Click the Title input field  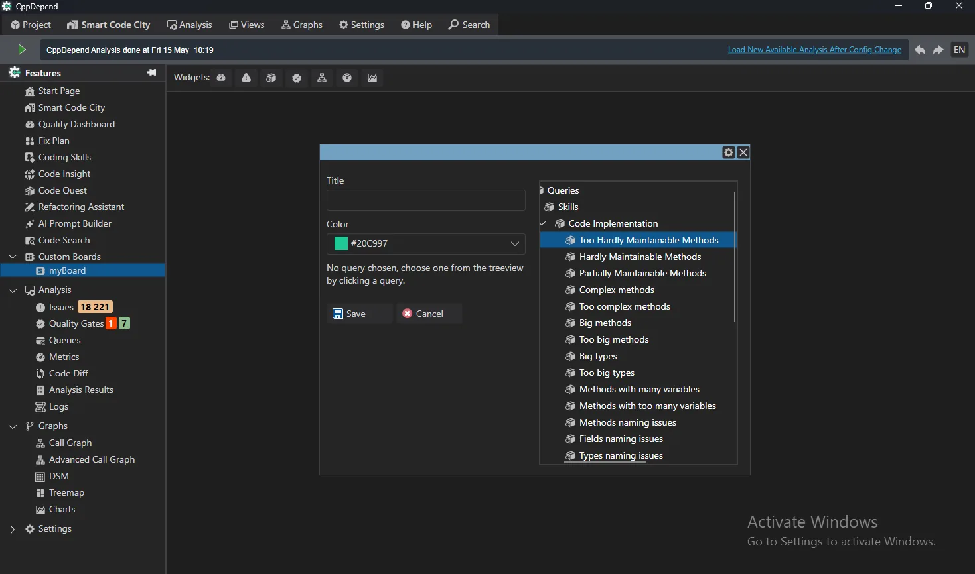click(426, 200)
